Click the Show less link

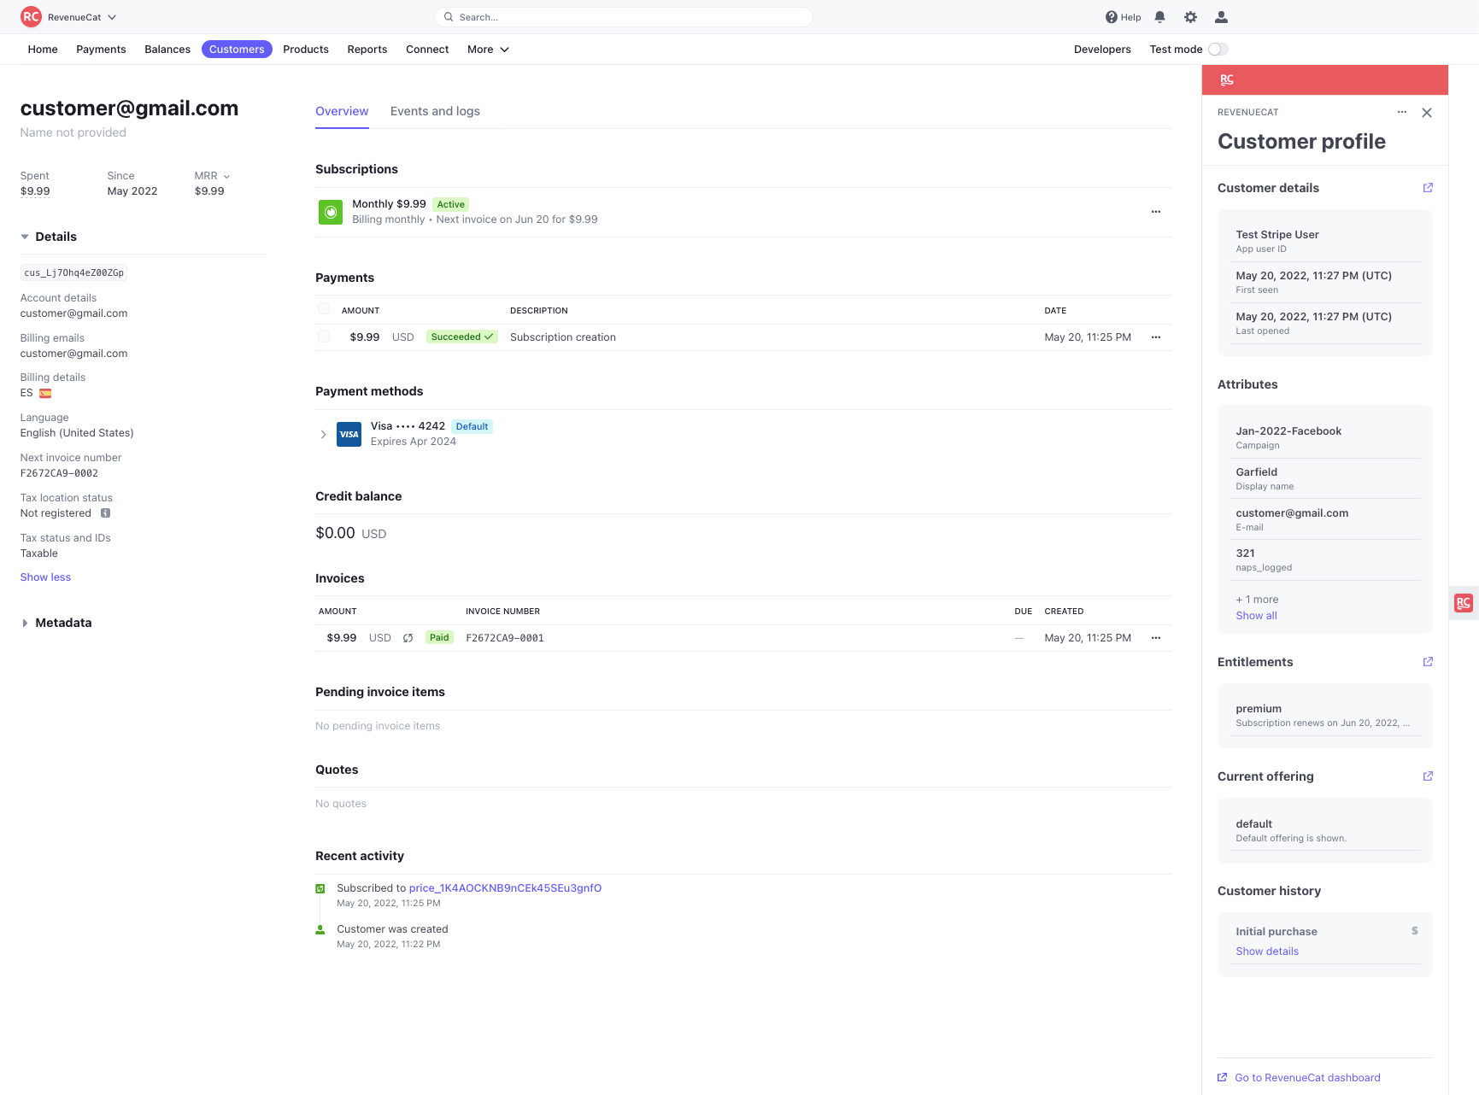pyautogui.click(x=44, y=577)
